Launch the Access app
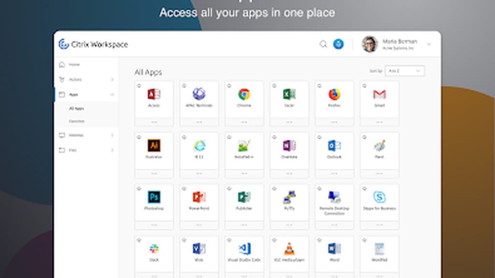The height and width of the screenshot is (278, 495). click(x=154, y=94)
